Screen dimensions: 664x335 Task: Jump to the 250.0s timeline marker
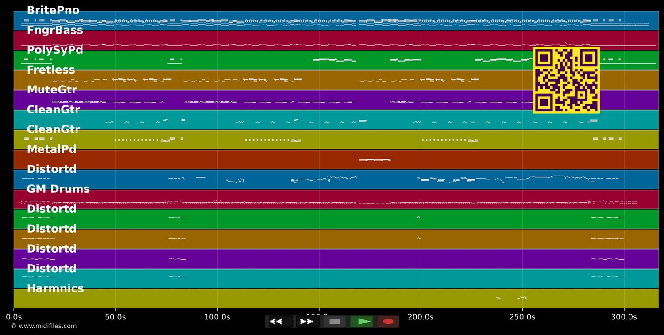[522, 317]
